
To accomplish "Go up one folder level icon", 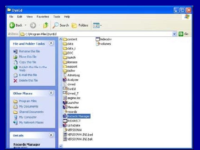I will 46,25.
